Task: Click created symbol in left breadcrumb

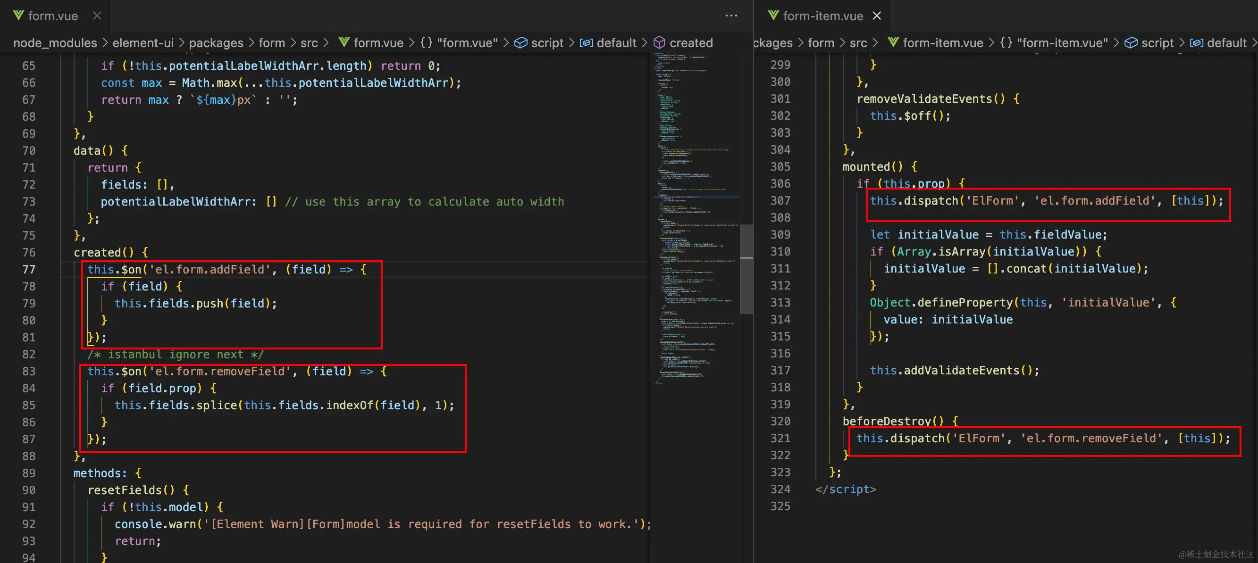Action: (691, 43)
